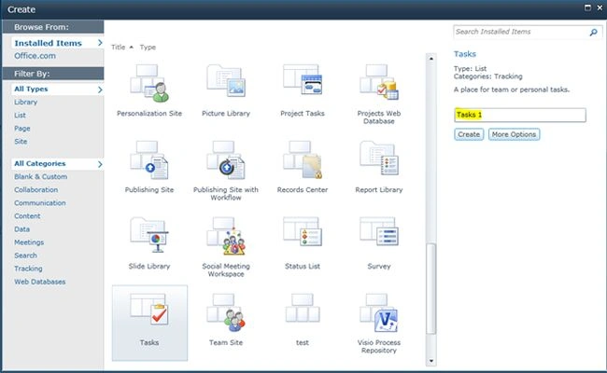This screenshot has height=373, width=607.
Task: Pick the Visio Process Repository icon
Action: coord(379,312)
